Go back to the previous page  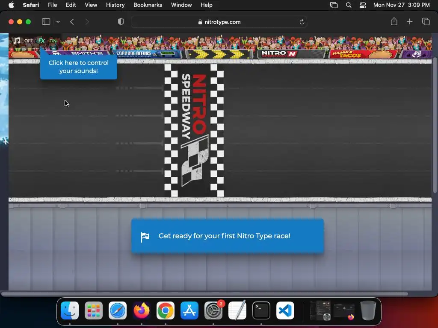coord(72,22)
